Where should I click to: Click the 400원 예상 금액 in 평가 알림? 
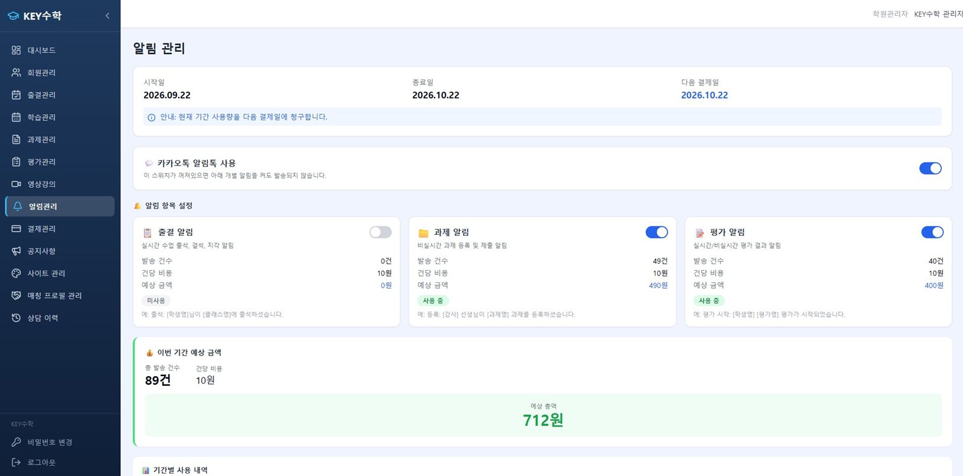click(x=934, y=285)
